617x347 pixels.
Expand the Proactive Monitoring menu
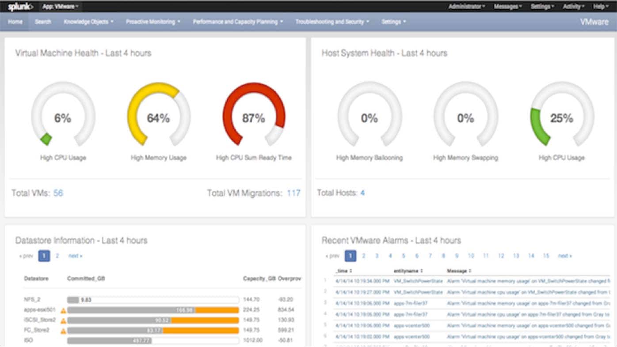pyautogui.click(x=153, y=22)
